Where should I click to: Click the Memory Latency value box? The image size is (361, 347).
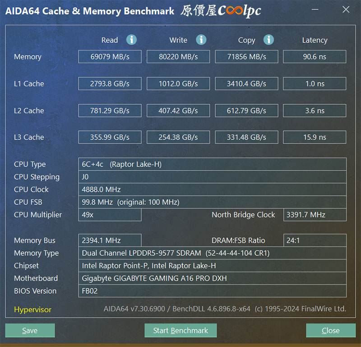click(x=315, y=57)
